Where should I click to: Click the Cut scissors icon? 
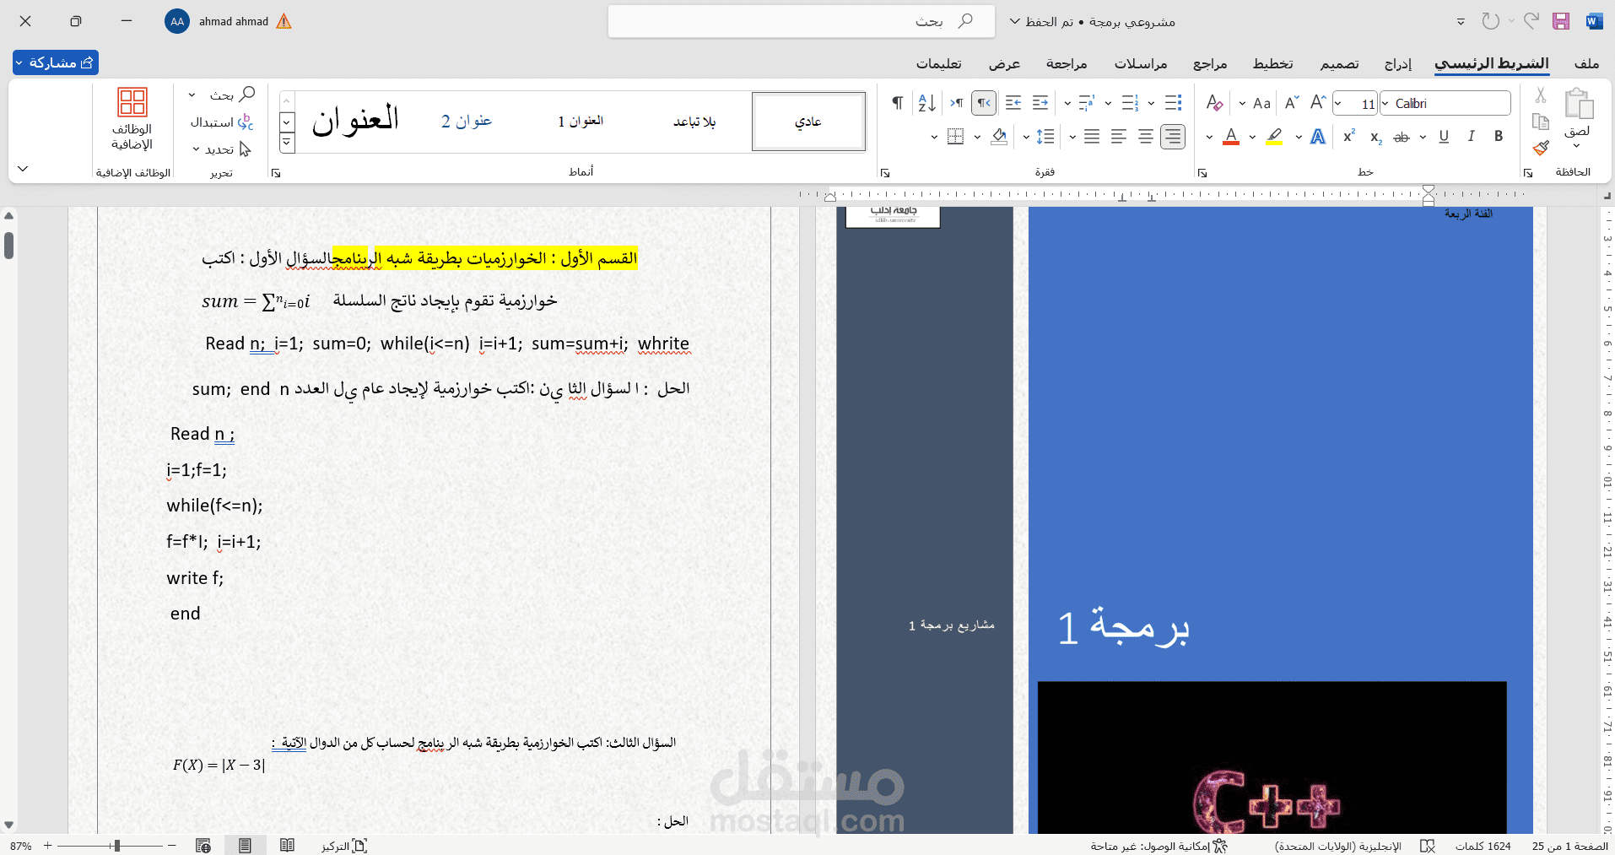click(x=1541, y=95)
